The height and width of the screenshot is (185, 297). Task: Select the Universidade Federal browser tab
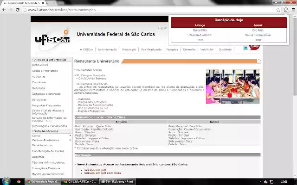tap(24, 3)
